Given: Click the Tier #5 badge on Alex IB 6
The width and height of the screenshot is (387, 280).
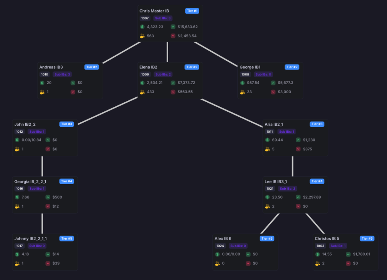Looking at the screenshot, I should click(x=267, y=238).
